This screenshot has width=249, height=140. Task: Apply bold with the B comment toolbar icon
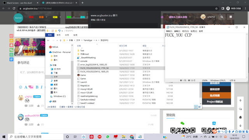[x=37, y=87]
